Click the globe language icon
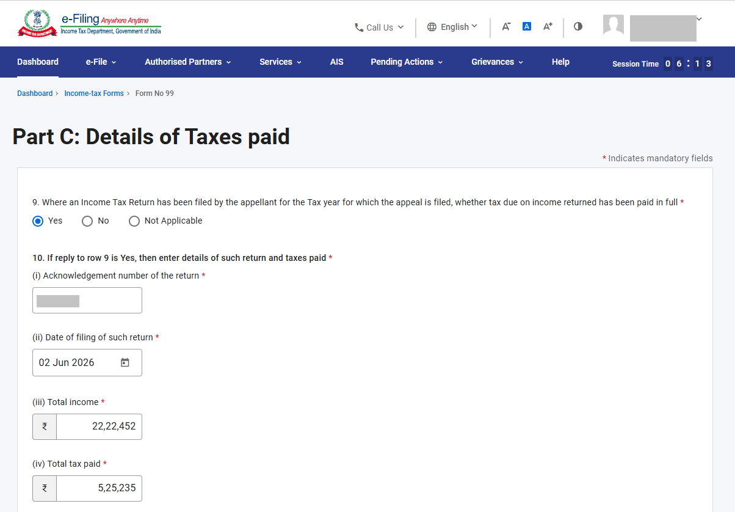Image resolution: width=735 pixels, height=512 pixels. [432, 27]
